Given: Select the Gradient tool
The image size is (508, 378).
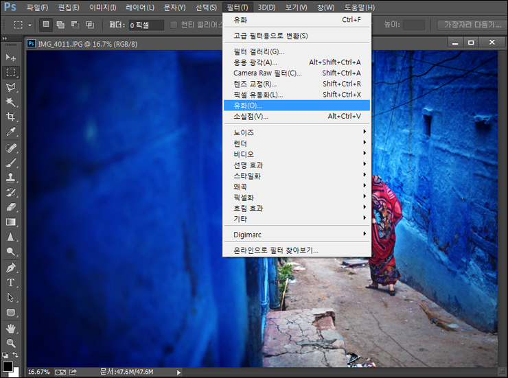Looking at the screenshot, I should point(10,222).
